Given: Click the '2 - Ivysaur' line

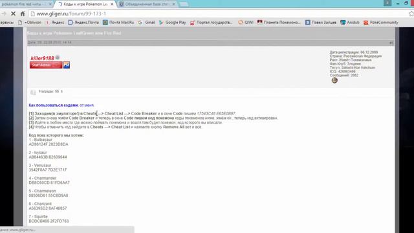Looking at the screenshot, I should [x=38, y=153].
